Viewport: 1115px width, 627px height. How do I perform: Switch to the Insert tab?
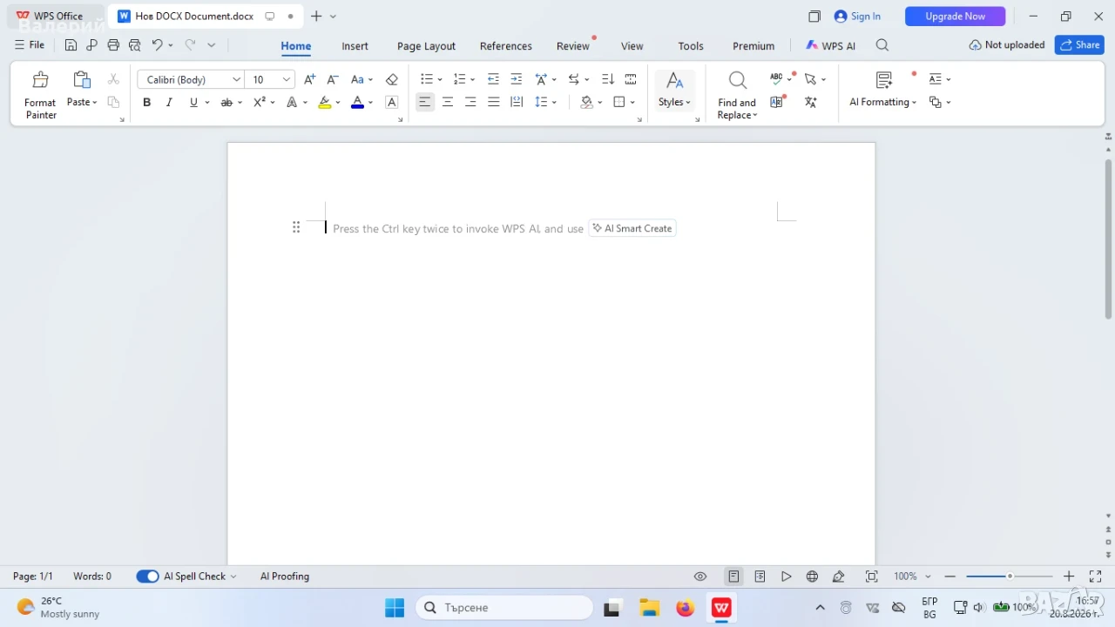point(355,46)
